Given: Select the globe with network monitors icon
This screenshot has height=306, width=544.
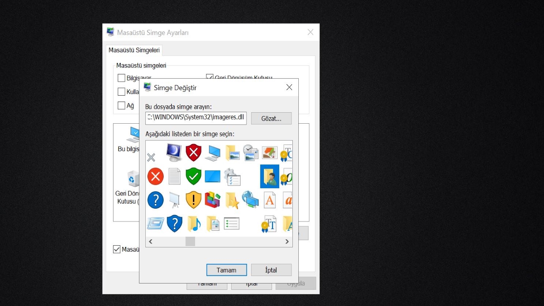Looking at the screenshot, I should pyautogui.click(x=250, y=199).
